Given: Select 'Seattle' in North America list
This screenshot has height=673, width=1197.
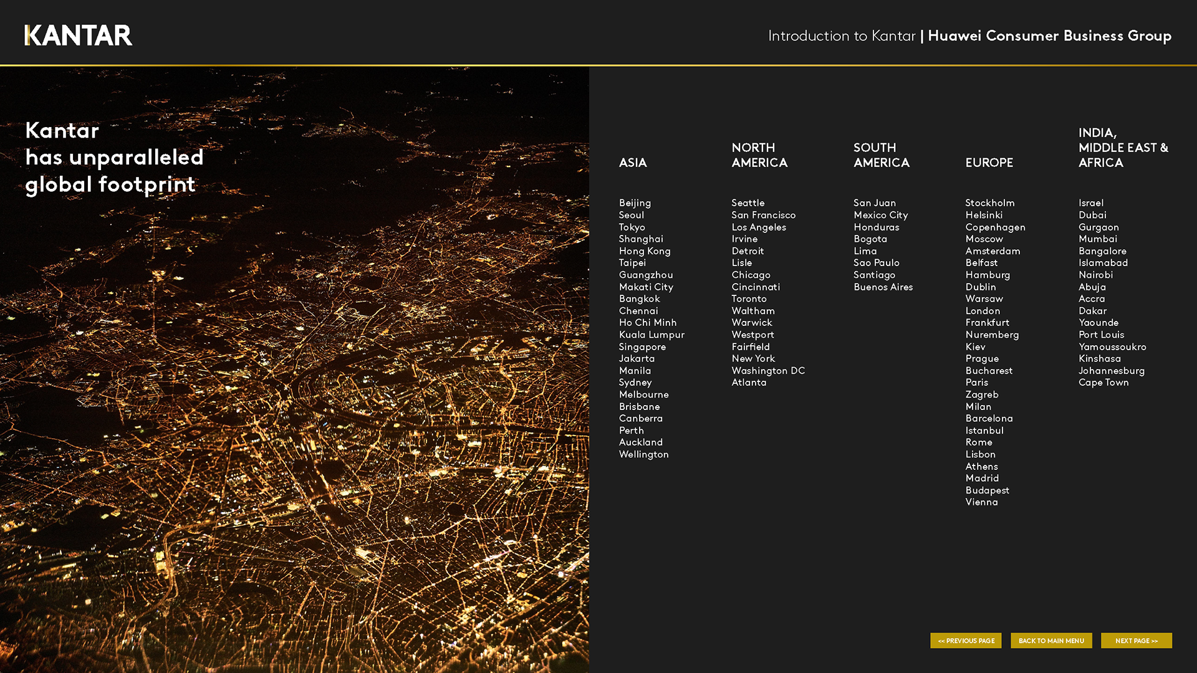Looking at the screenshot, I should pyautogui.click(x=748, y=203).
